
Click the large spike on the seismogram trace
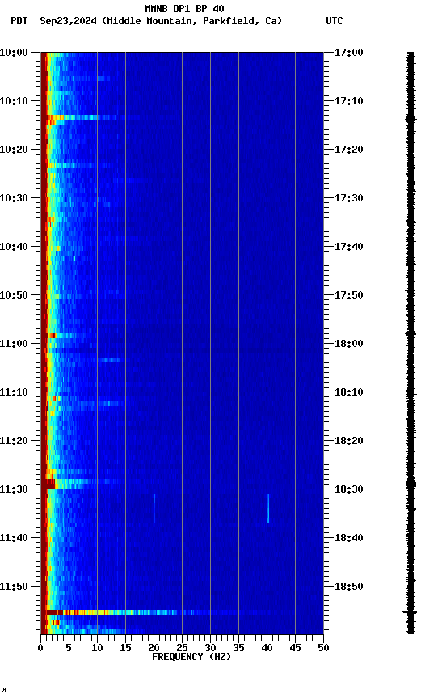pyautogui.click(x=411, y=612)
